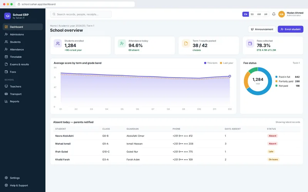
Task: Open the Attendance page
Action: [x=23, y=50]
